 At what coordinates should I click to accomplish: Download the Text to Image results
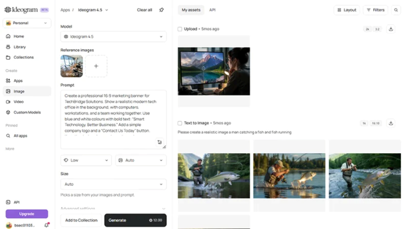(391, 123)
